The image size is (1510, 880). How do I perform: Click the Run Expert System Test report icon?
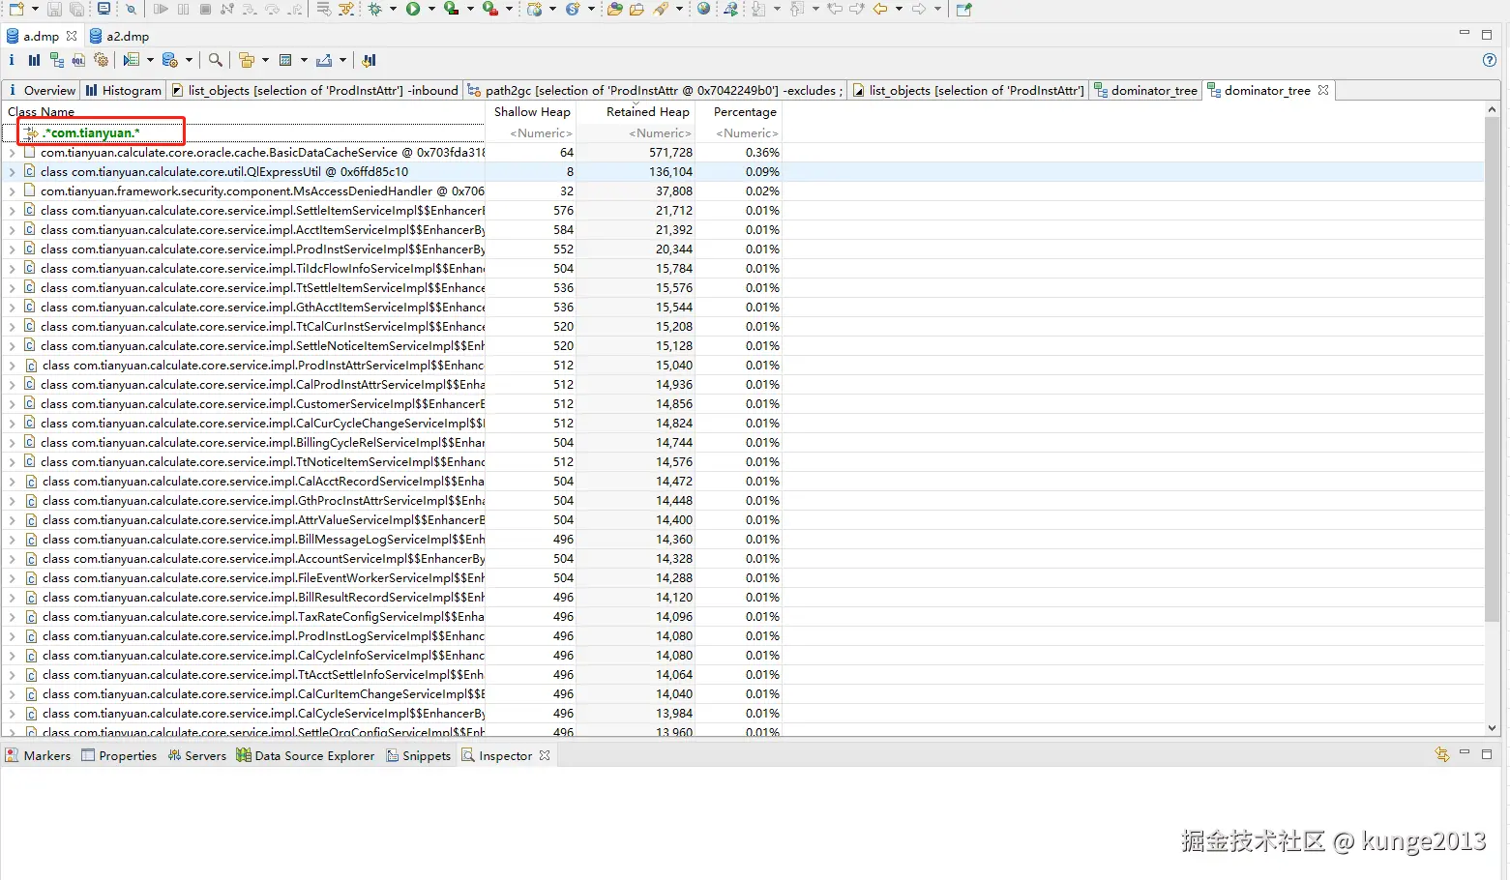tap(132, 60)
